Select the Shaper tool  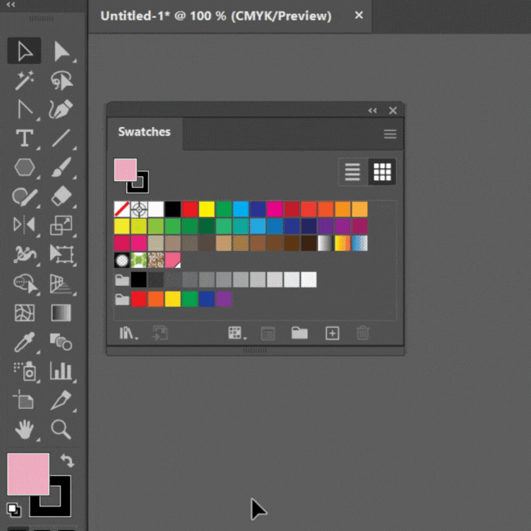pyautogui.click(x=25, y=197)
